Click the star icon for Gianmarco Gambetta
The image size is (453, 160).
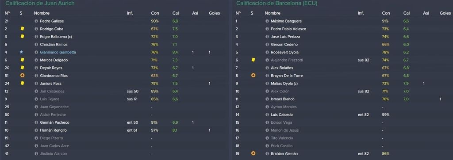21,52
